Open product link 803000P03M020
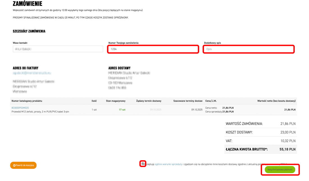Image resolution: width=309 pixels, height=181 pixels. coord(20,108)
